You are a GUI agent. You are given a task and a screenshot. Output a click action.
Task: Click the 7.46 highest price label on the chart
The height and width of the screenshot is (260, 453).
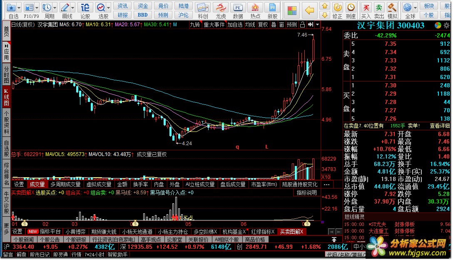(302, 35)
